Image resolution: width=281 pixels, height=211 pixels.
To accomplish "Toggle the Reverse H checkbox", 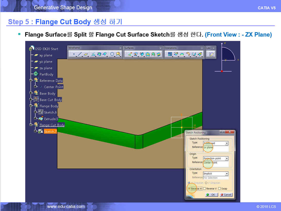I will pyautogui.click(x=189, y=189).
